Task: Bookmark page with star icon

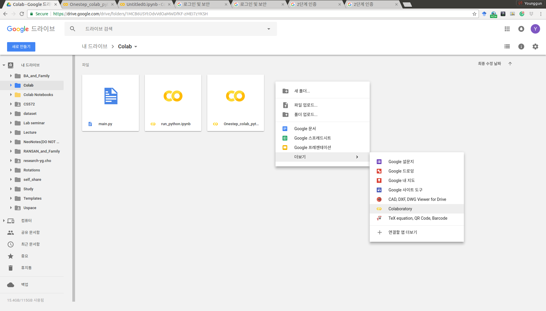Action: click(x=474, y=14)
